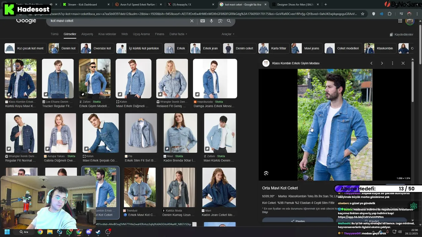Open Damga Jeans Hepsiburada image result
The width and height of the screenshot is (422, 237).
pyautogui.click(x=215, y=78)
